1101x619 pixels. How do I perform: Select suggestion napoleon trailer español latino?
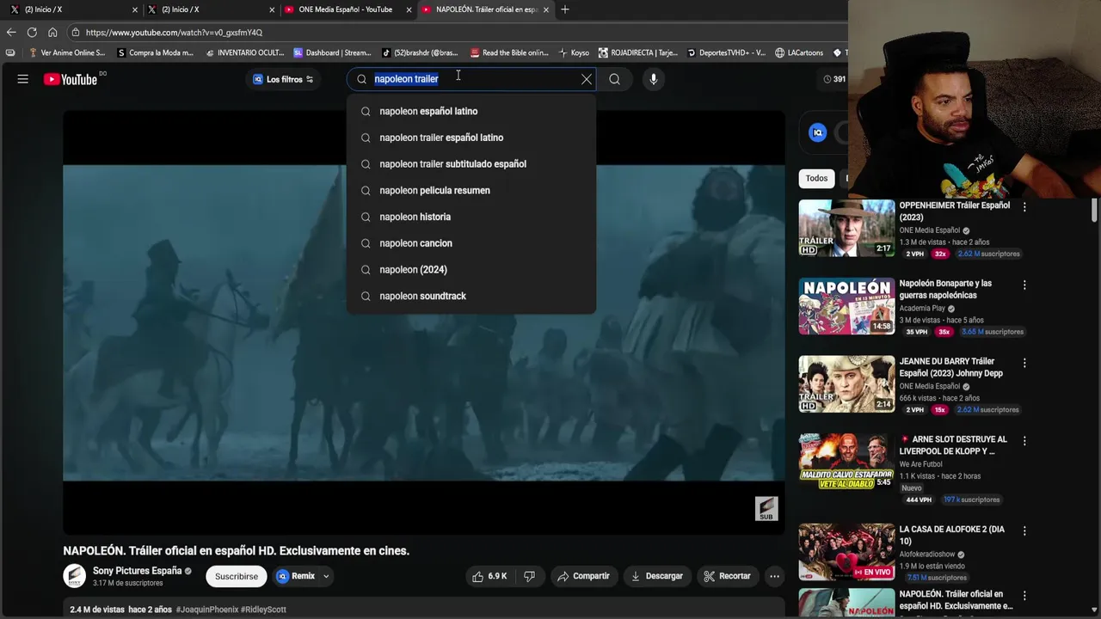[x=471, y=138]
